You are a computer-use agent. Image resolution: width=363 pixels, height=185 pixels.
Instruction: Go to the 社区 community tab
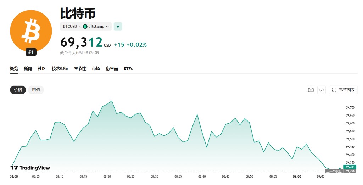pos(42,68)
